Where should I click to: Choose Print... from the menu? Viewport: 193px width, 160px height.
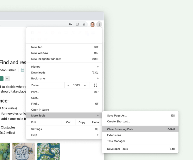tap(64, 92)
